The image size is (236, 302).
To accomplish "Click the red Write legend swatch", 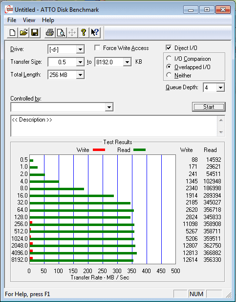I will pos(99,150).
